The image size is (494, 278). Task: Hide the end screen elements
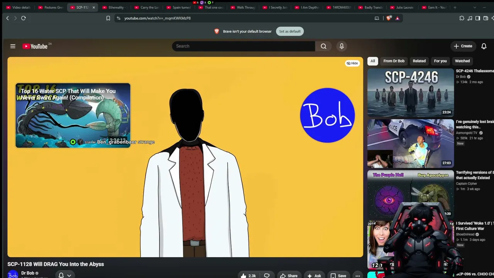pos(352,63)
